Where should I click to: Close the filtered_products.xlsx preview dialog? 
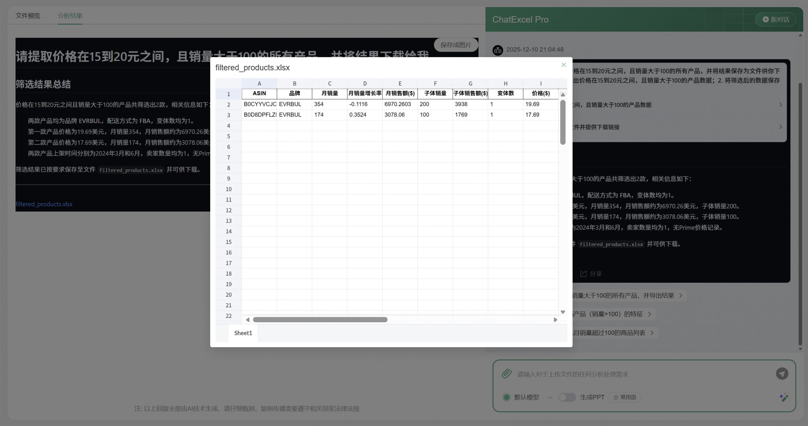point(564,65)
